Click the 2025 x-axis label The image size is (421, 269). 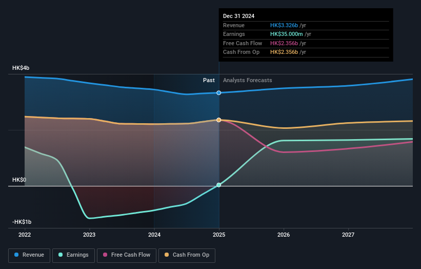pyautogui.click(x=219, y=235)
